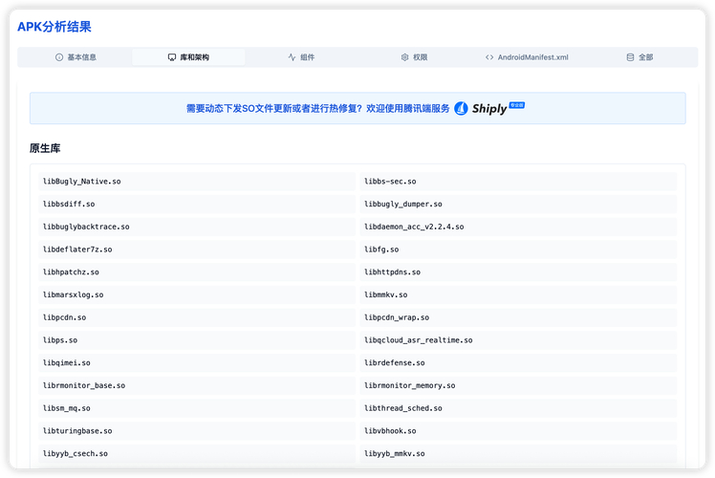Click the libmarsxlog.so library item
This screenshot has height=478, width=715.
click(73, 295)
